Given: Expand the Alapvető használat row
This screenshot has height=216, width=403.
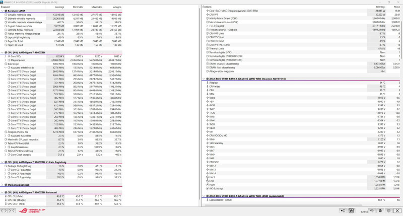Looking at the screenshot, I should (6, 135).
